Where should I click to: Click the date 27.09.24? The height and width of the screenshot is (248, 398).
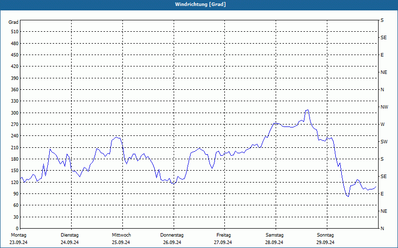(x=223, y=243)
